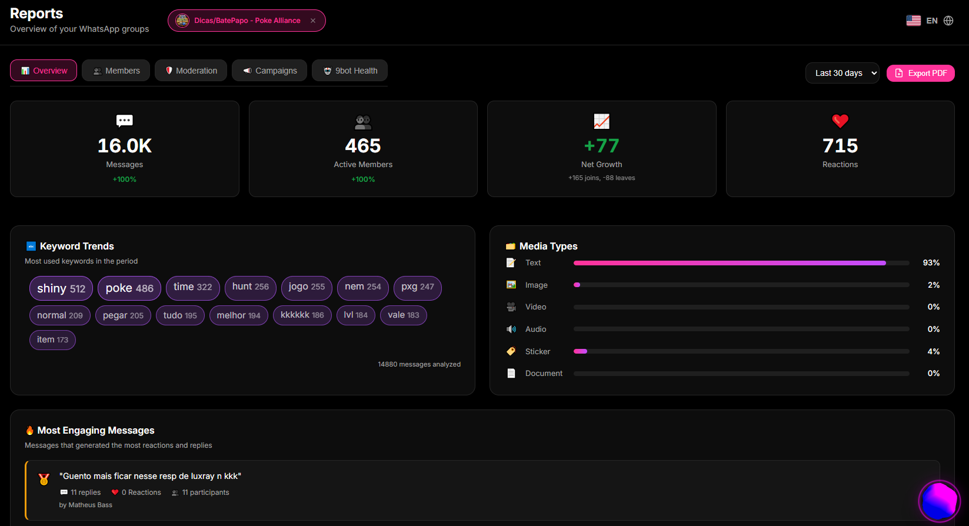Image resolution: width=969 pixels, height=526 pixels.
Task: Click the normal 209 keyword chip
Action: 60,315
